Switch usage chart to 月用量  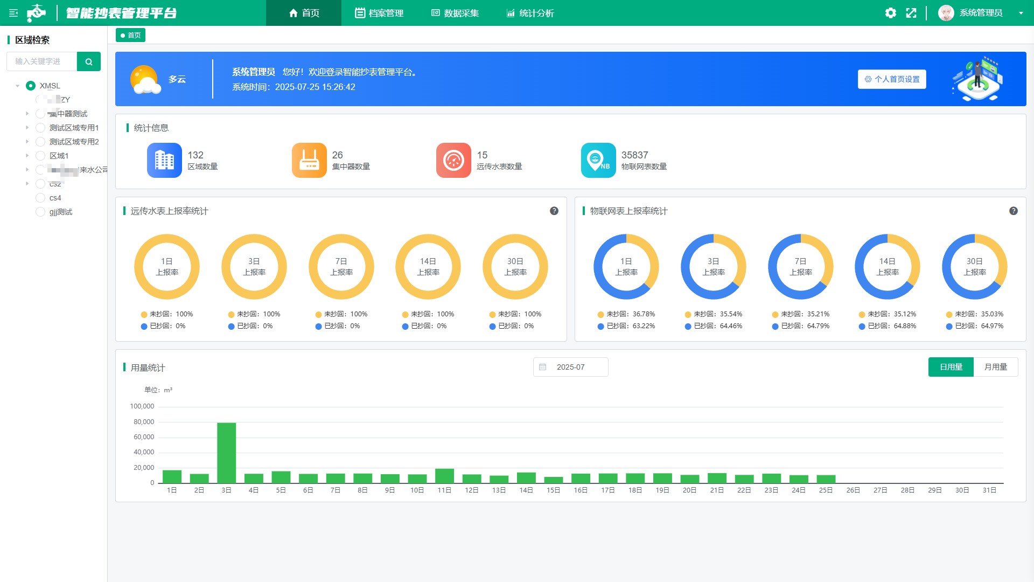point(995,367)
